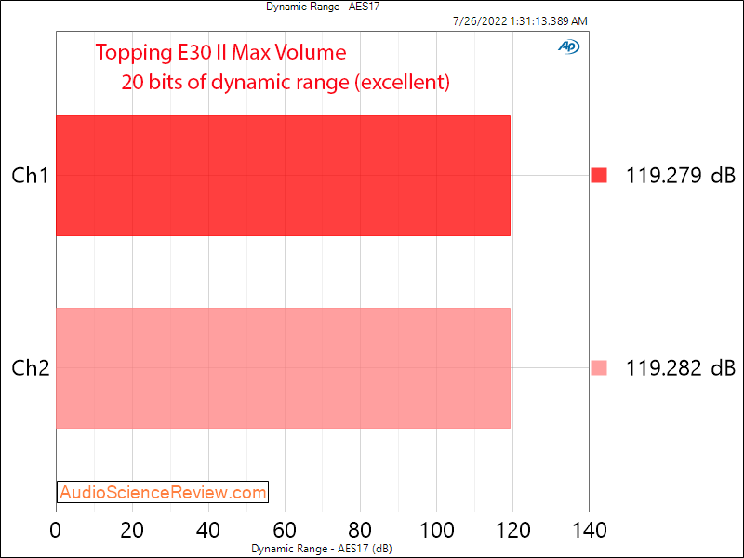The image size is (744, 558).
Task: Click the "80" x-axis tick label
Action: click(361, 530)
